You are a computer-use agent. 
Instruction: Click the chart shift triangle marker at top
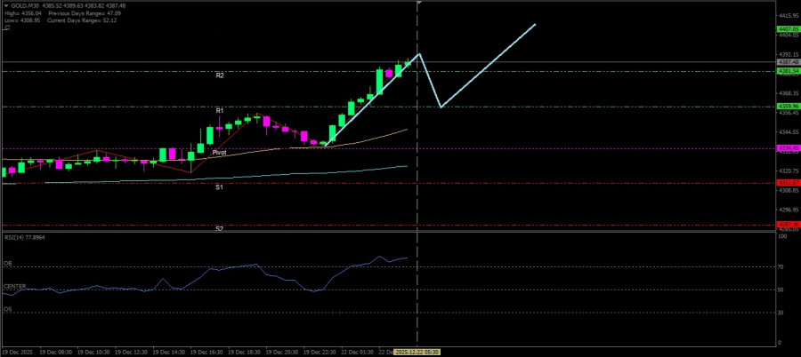point(419,4)
